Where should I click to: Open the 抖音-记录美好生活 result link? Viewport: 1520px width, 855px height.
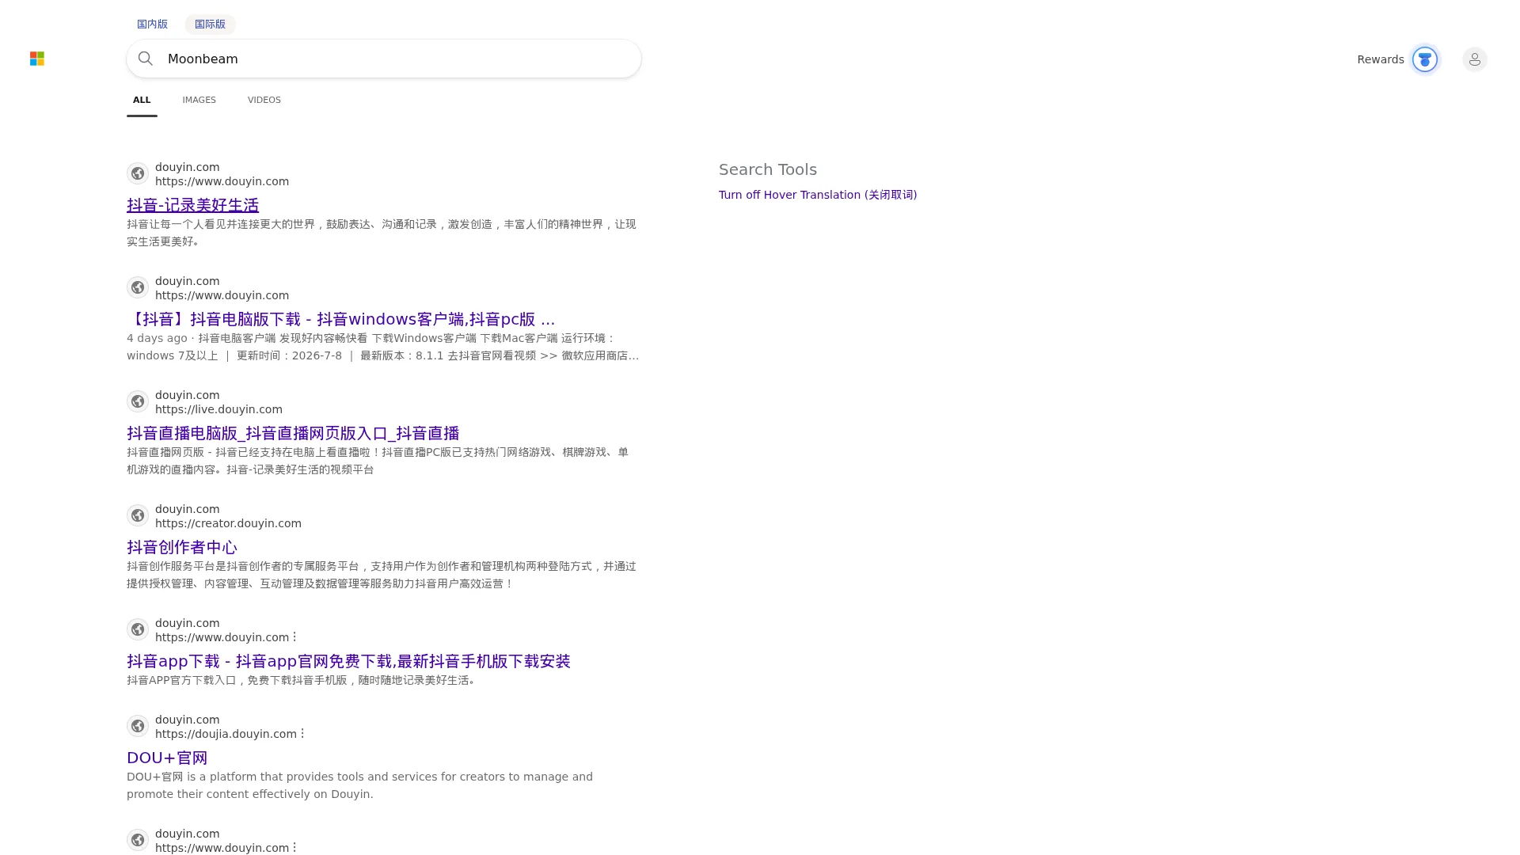(x=192, y=205)
